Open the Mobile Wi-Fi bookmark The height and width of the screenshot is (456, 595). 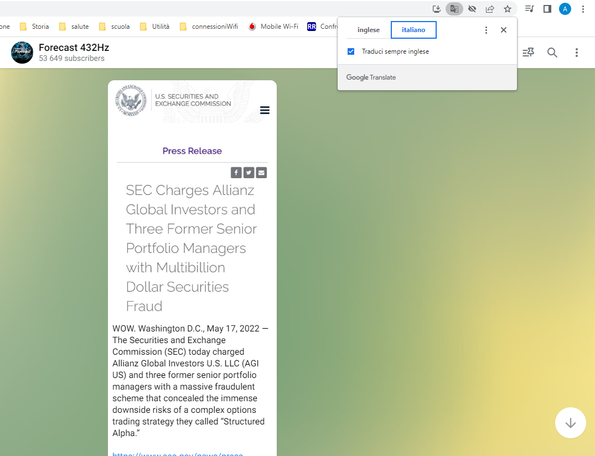pos(273,27)
